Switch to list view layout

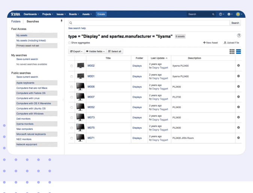pos(238,52)
